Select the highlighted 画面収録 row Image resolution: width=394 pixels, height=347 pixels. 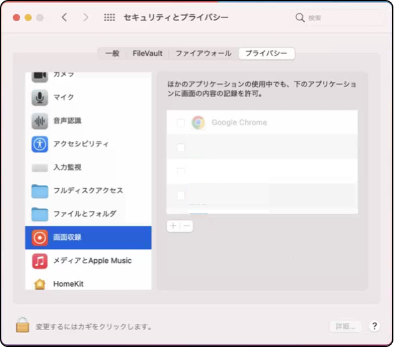(88, 238)
